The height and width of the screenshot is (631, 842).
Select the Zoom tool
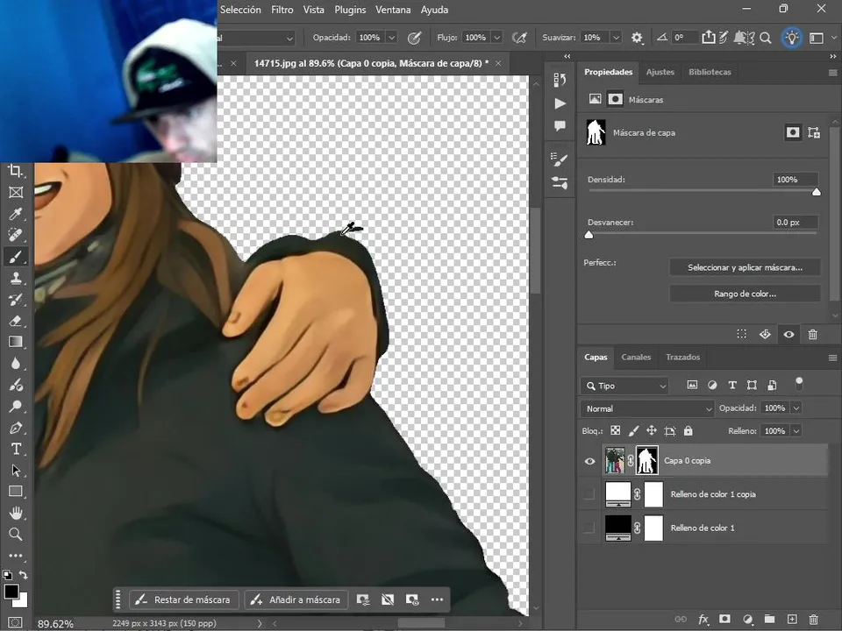pos(16,534)
